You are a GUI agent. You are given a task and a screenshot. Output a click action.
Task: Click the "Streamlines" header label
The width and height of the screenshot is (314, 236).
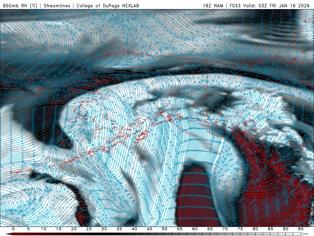(57, 6)
